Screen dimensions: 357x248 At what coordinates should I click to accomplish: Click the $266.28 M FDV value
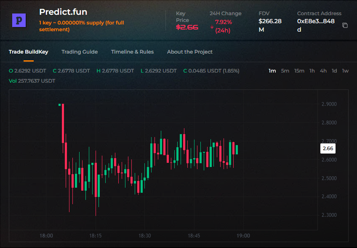270,25
